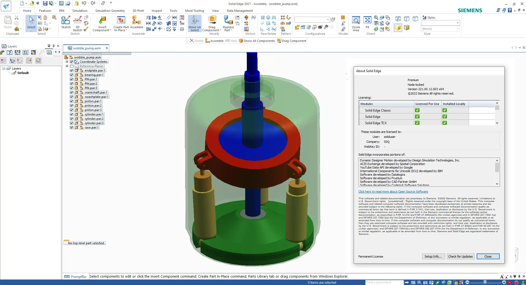This screenshot has width=526, height=285.
Task: Click the new layer icon in Layers panel
Action: click(3, 61)
